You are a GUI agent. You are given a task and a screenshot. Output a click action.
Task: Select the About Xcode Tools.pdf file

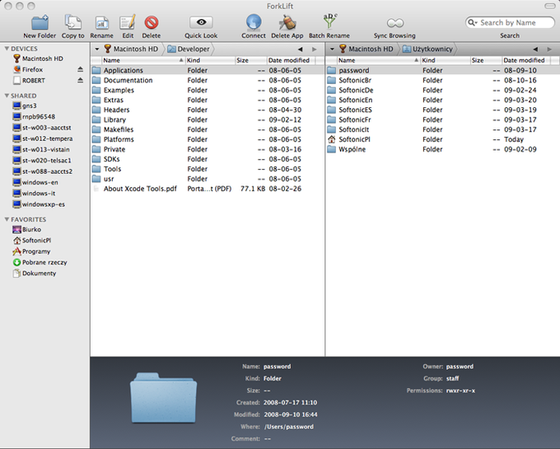click(208, 189)
